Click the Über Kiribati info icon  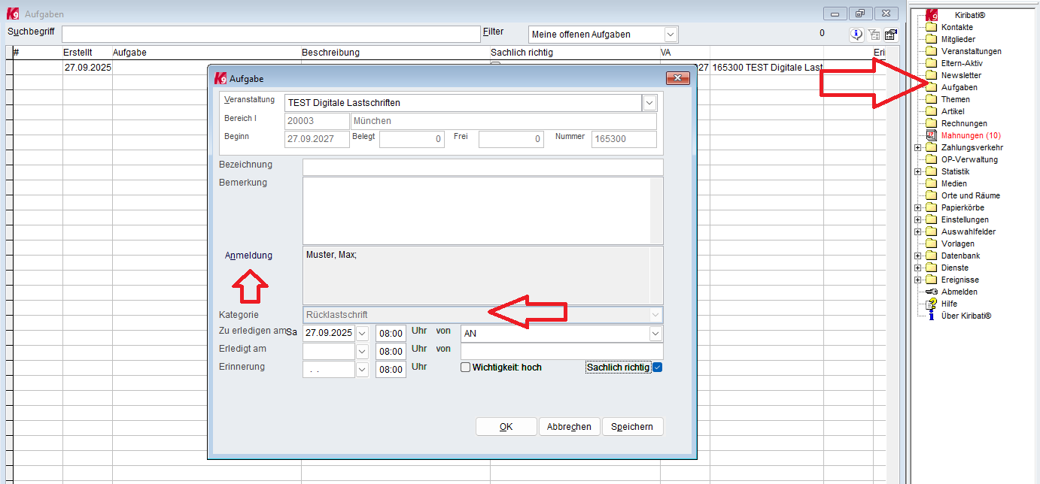click(931, 316)
